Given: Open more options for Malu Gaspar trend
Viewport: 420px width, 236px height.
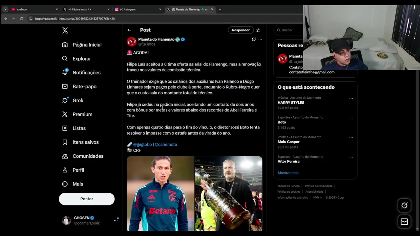Looking at the screenshot, I should pyautogui.click(x=351, y=138).
